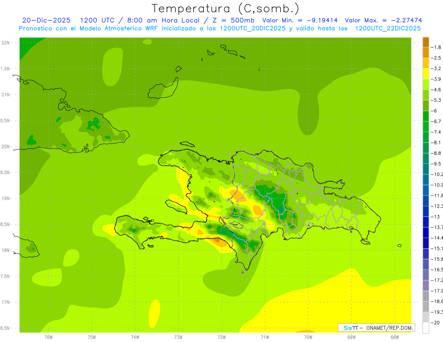Click the '-6.7' color scale value
Screen dimensions: 443x342
coord(437,121)
